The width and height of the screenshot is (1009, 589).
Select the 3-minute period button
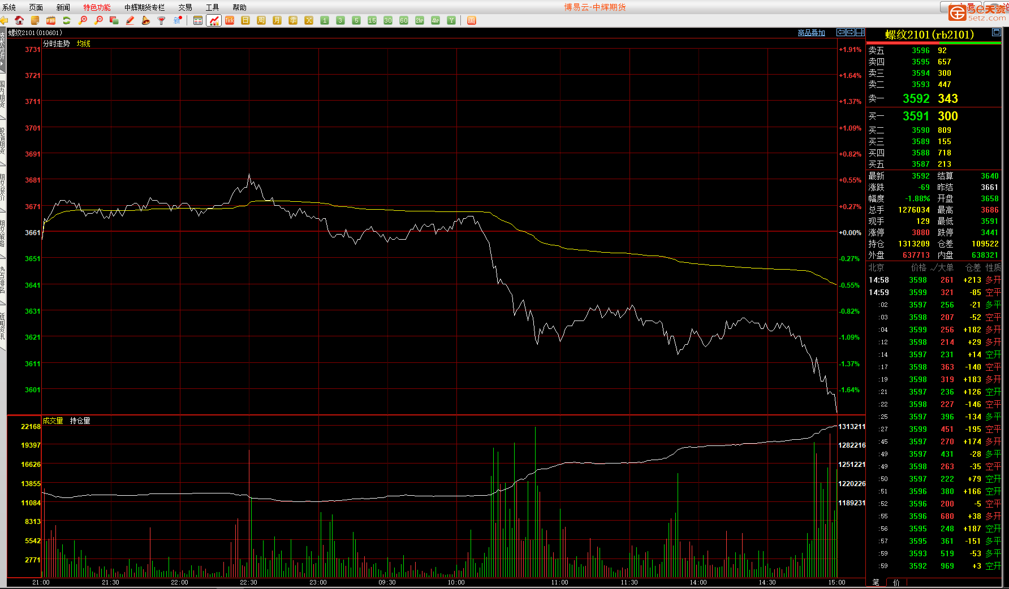pyautogui.click(x=340, y=20)
